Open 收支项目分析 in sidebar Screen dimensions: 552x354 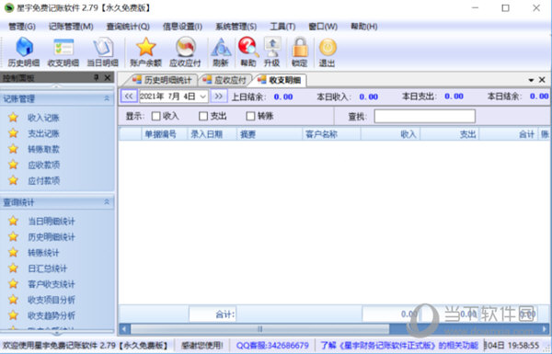pyautogui.click(x=52, y=300)
